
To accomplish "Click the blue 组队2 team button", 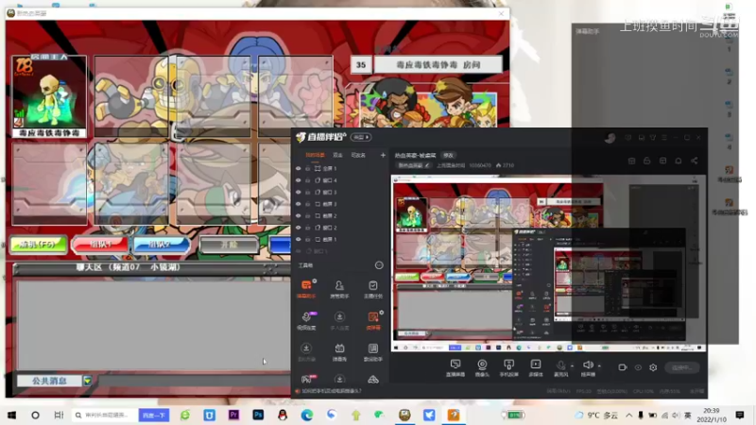I will pyautogui.click(x=162, y=245).
